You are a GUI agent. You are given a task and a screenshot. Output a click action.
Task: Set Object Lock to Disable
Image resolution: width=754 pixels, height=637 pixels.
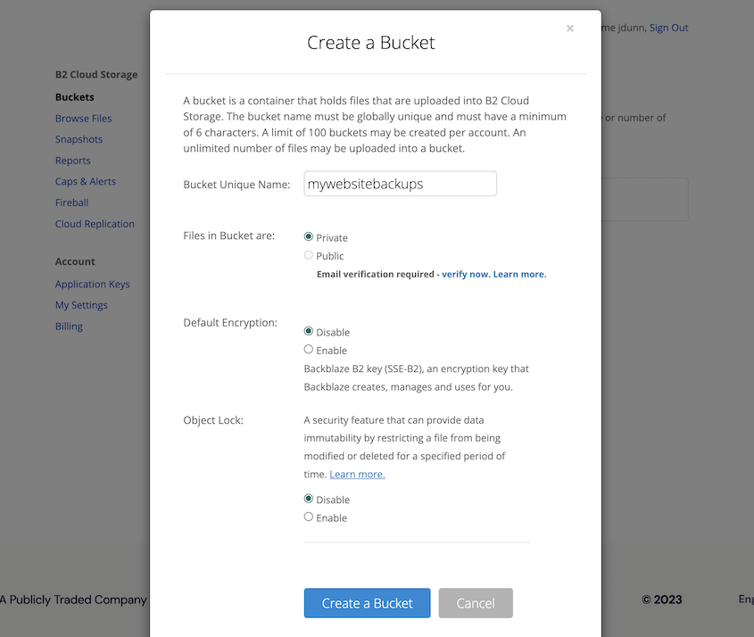click(x=308, y=499)
